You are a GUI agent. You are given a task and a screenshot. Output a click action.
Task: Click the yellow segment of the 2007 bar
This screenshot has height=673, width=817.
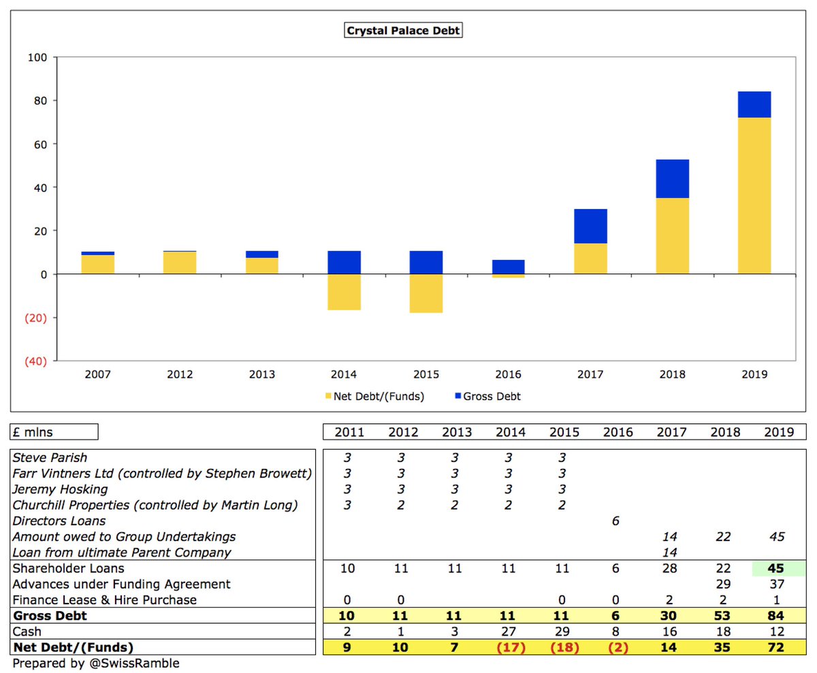click(x=98, y=265)
